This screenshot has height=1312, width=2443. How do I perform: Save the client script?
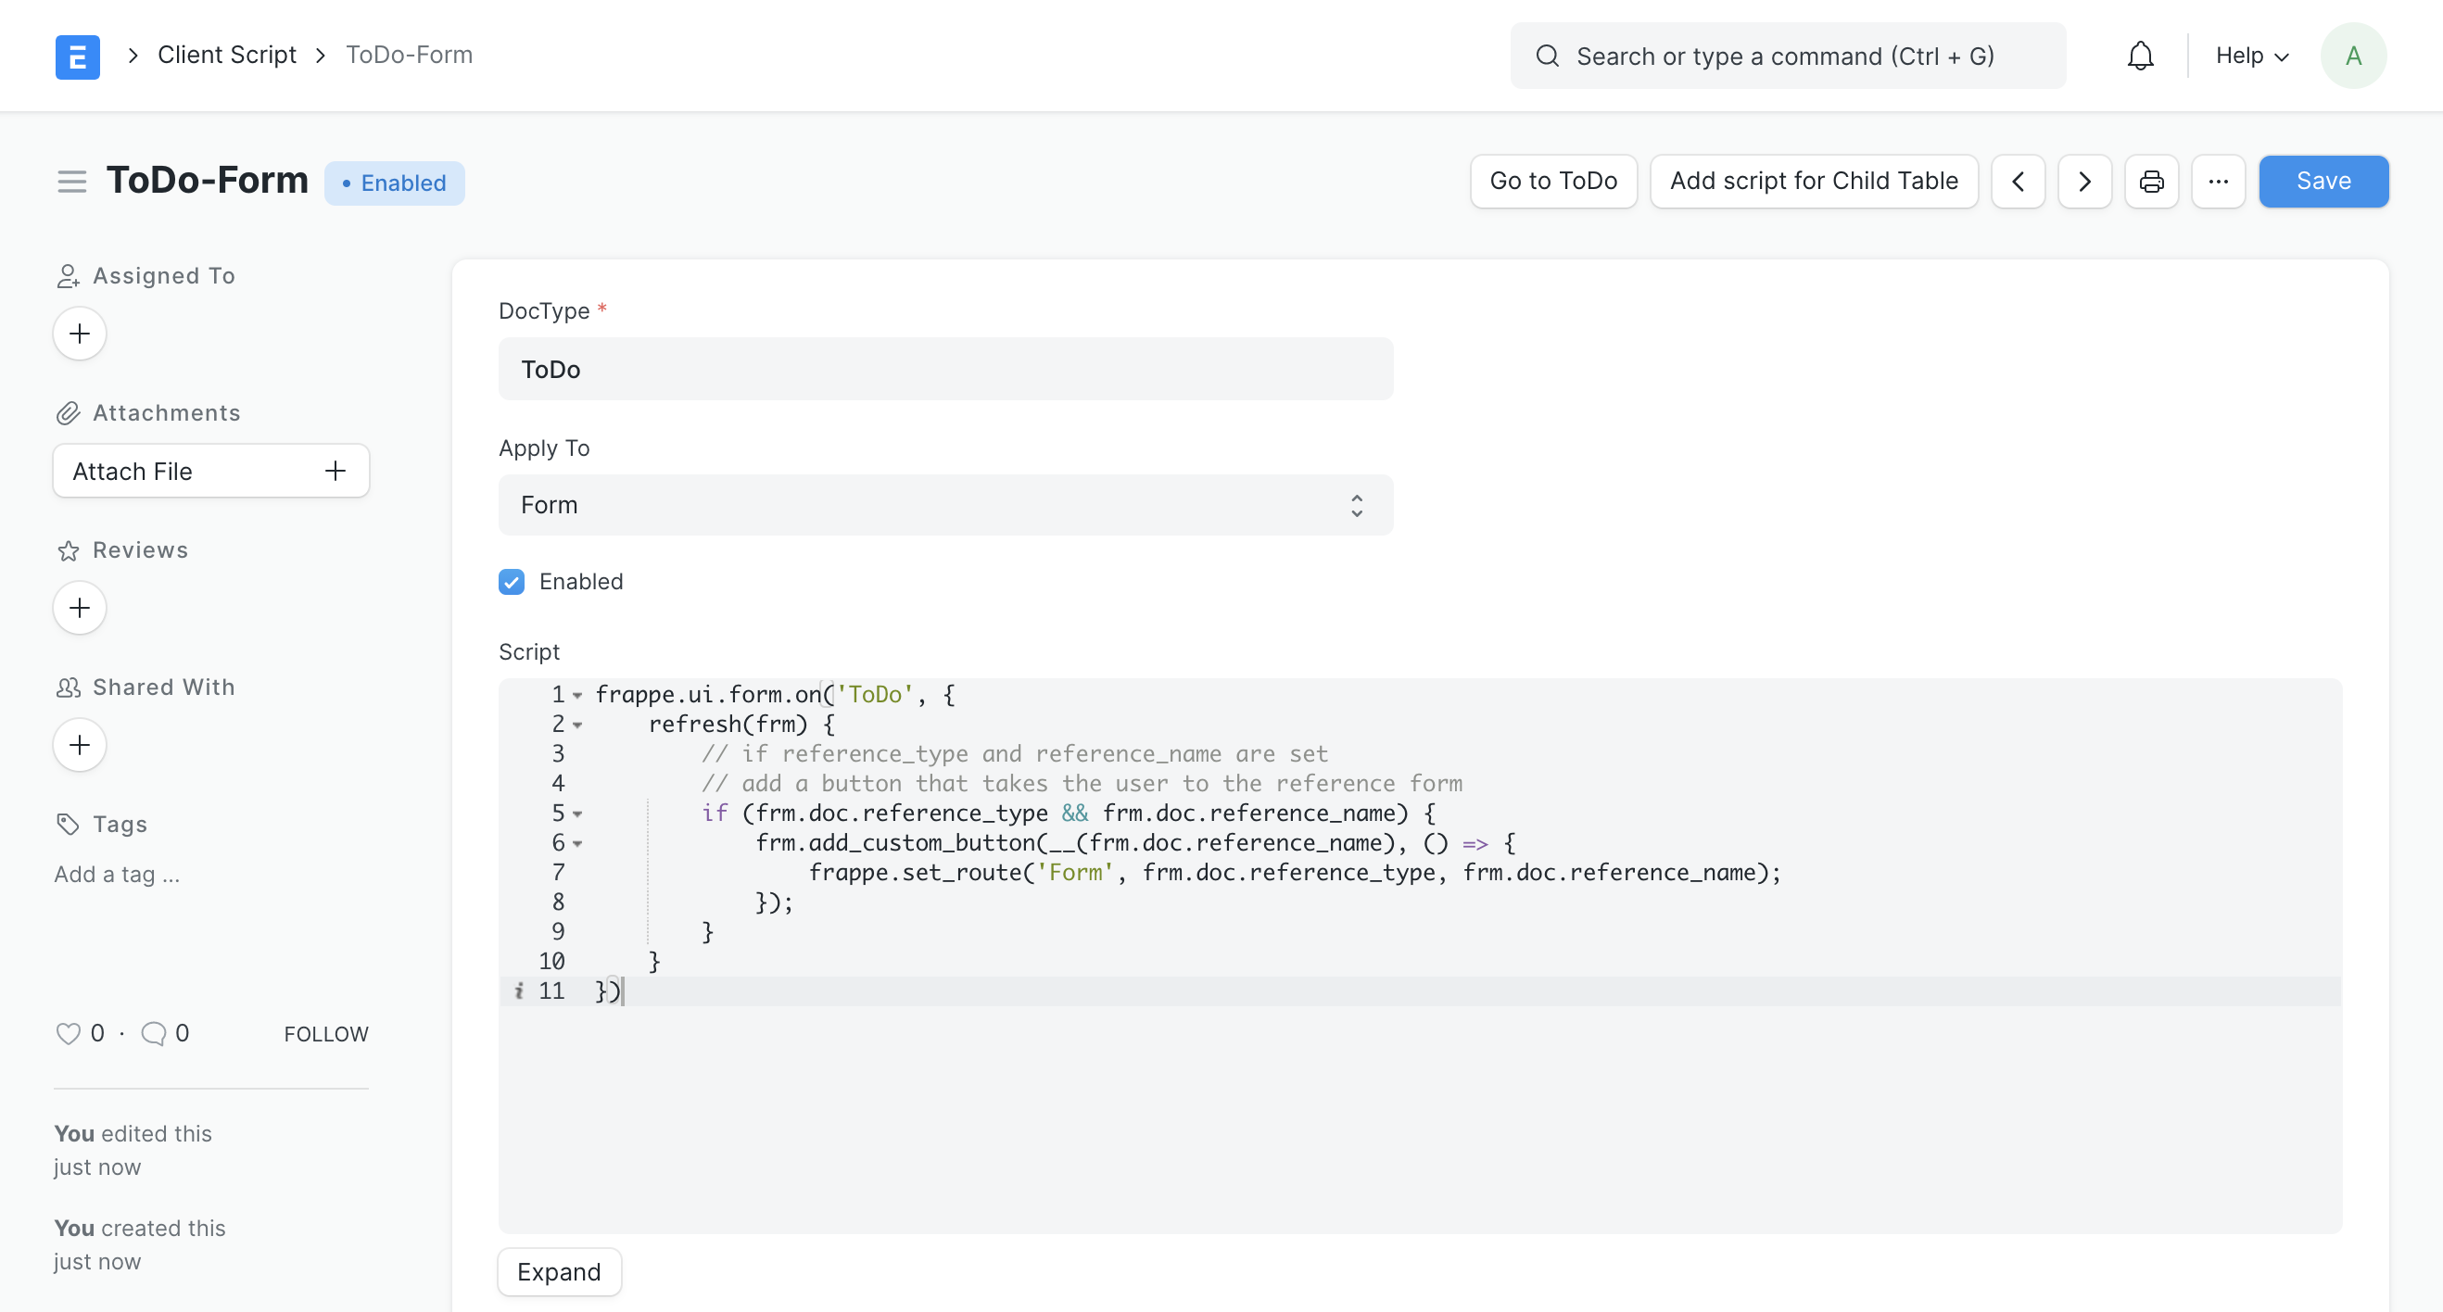pos(2323,181)
